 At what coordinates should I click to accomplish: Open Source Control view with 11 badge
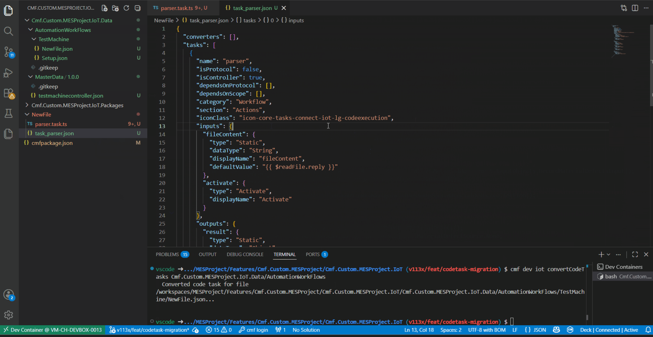point(8,52)
